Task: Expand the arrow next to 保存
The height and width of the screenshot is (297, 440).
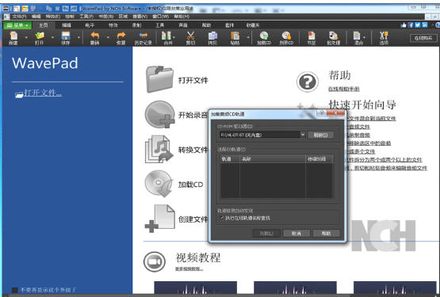Action: point(78,37)
